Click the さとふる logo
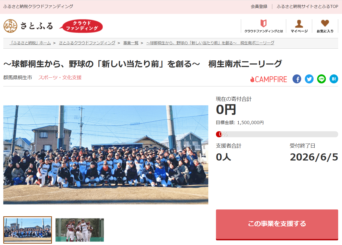This screenshot has width=342, height=245. (28, 26)
